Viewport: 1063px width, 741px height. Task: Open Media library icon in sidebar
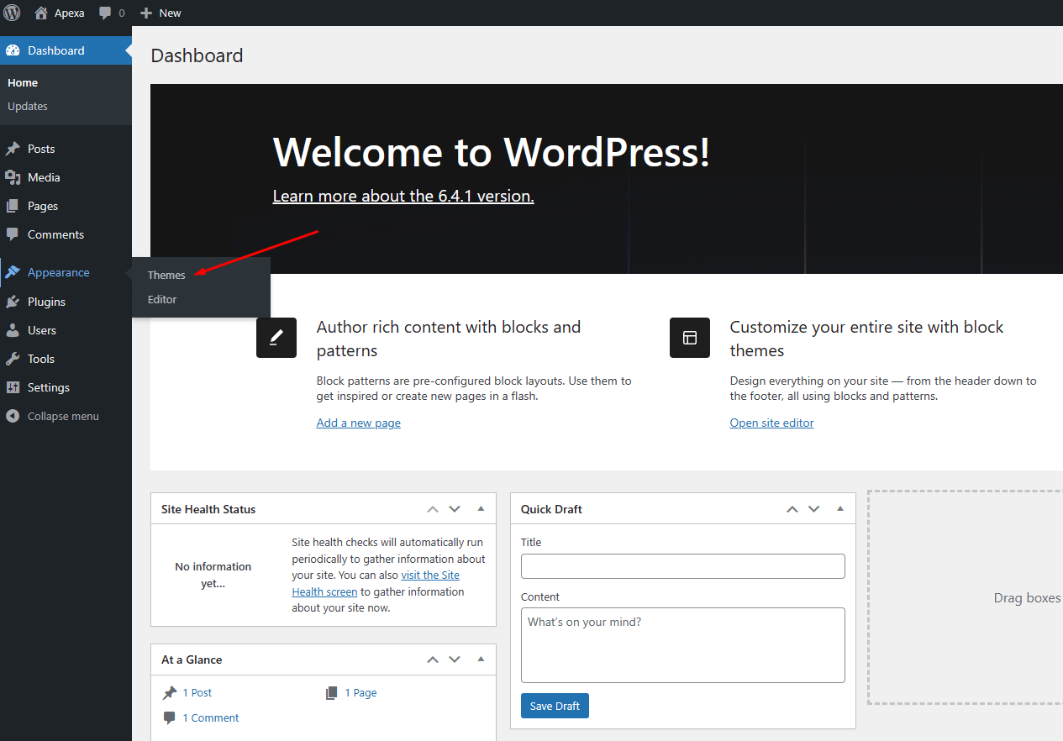click(13, 177)
